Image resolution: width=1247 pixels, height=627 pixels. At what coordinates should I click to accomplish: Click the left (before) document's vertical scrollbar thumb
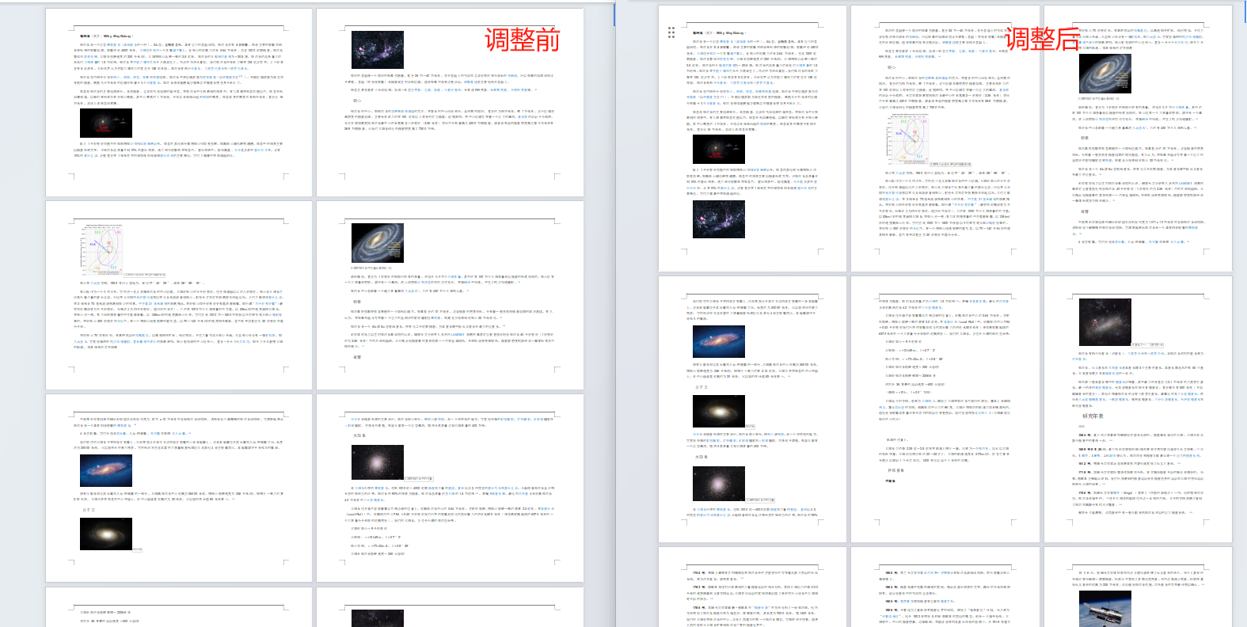pos(614,13)
